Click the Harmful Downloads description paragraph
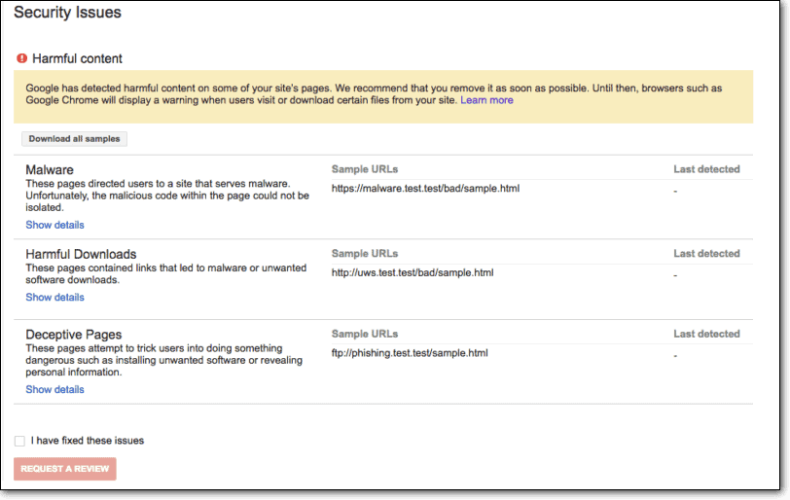 click(165, 274)
